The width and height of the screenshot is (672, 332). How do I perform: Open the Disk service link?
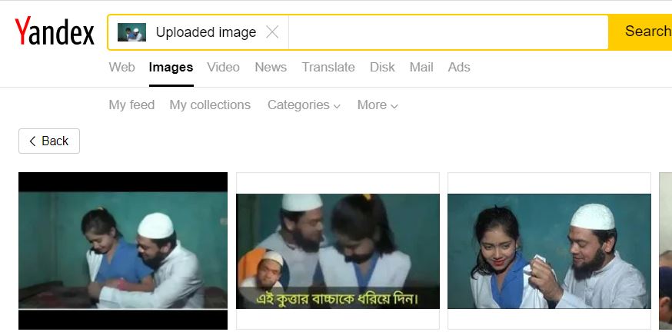coord(382,68)
